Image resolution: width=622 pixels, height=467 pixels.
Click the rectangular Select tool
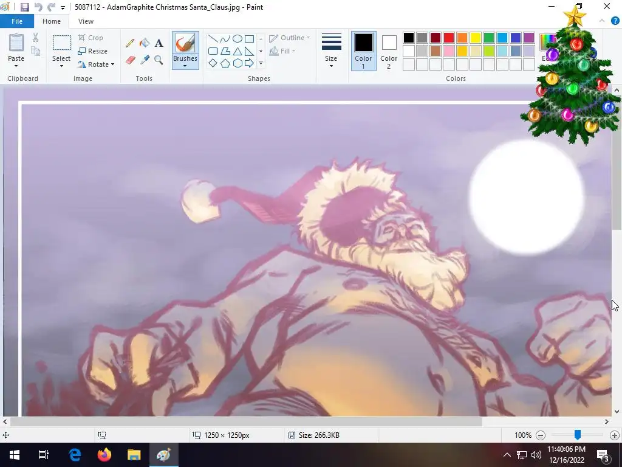[x=62, y=43]
